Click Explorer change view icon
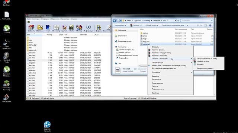This screenshot has width=238, height=133. click(x=198, y=25)
